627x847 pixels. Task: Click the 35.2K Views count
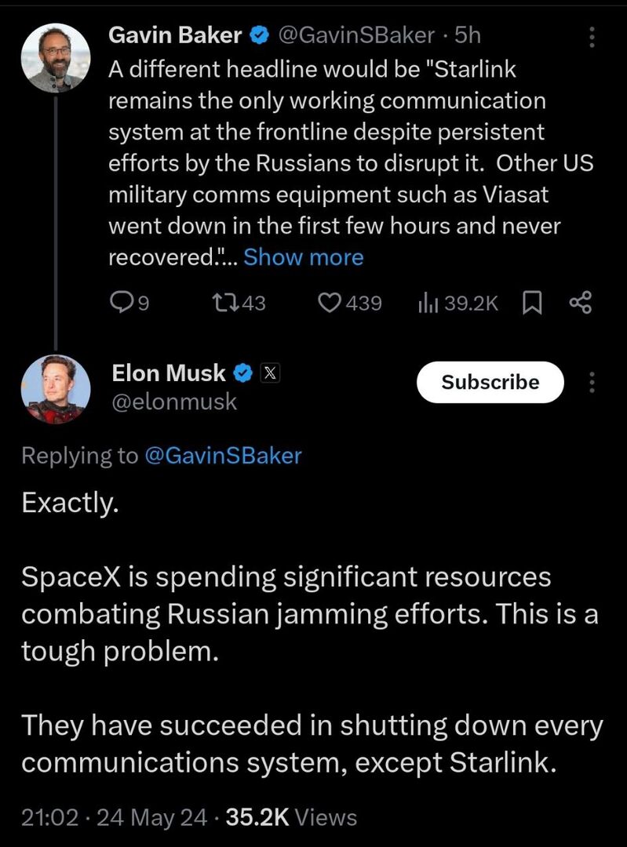291,817
